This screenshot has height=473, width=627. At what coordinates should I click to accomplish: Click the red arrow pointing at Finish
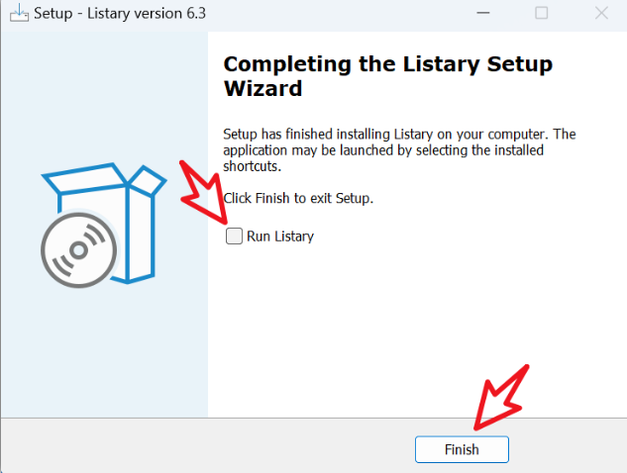[x=501, y=397]
